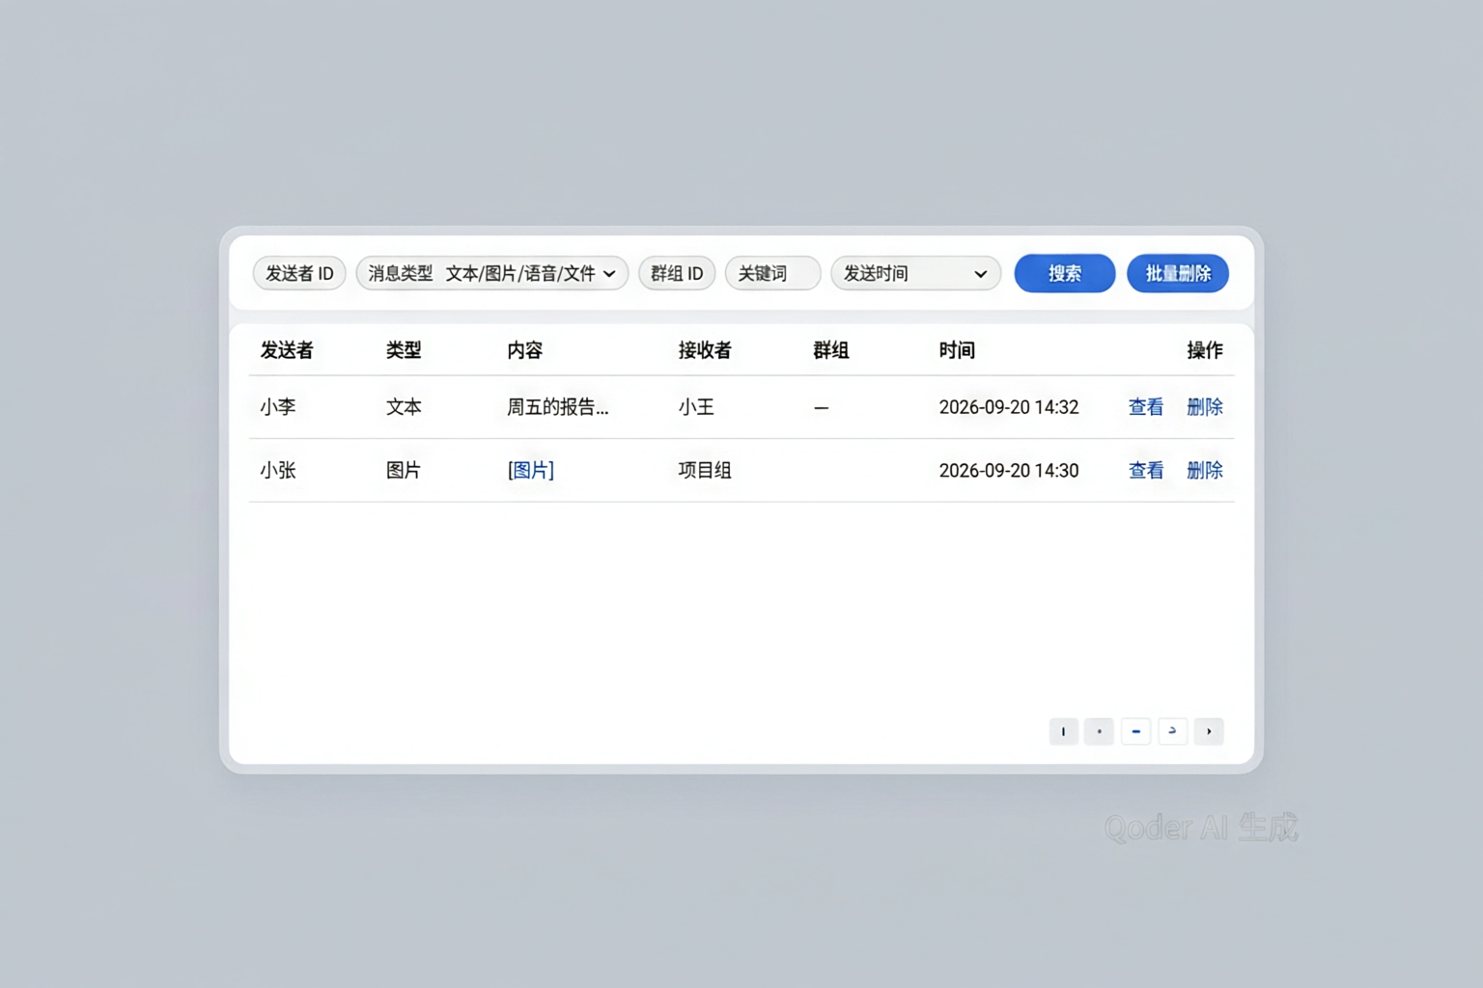View the message sent by 小张
The height and width of the screenshot is (988, 1483).
(x=1146, y=470)
